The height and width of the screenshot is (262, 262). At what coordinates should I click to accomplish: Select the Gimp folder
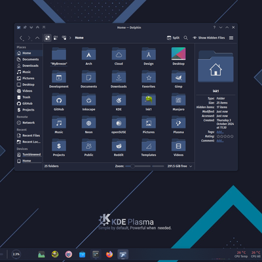point(179,79)
